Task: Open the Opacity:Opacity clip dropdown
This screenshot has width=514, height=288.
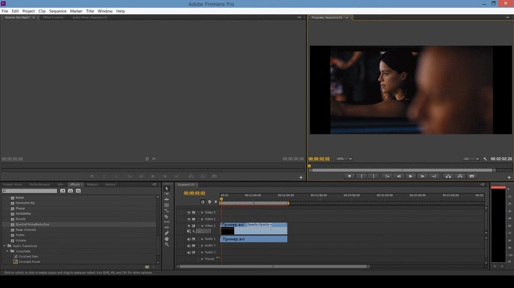Action: pos(259,224)
